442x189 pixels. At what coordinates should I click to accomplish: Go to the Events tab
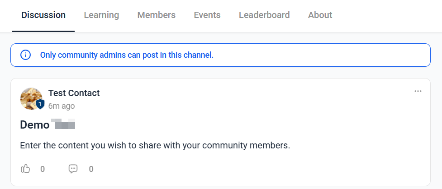tap(207, 15)
